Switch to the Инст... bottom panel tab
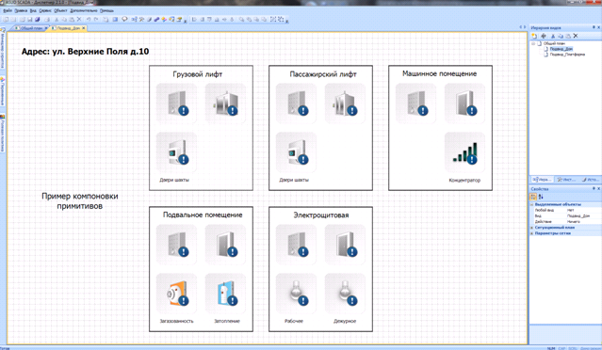602x350 pixels. click(566, 180)
